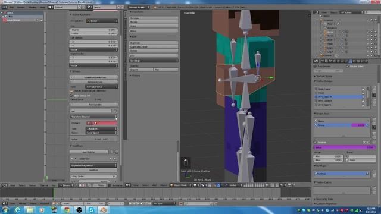Click the outliner editor type icon
This screenshot has height=214, width=381.
(x=316, y=12)
